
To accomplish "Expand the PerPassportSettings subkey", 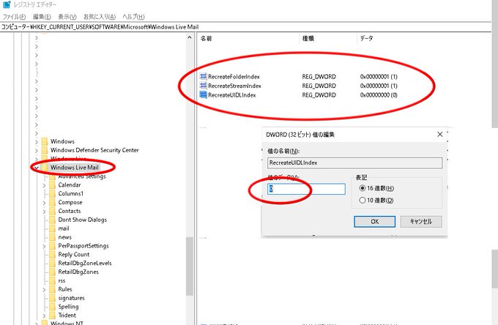I will [x=44, y=246].
